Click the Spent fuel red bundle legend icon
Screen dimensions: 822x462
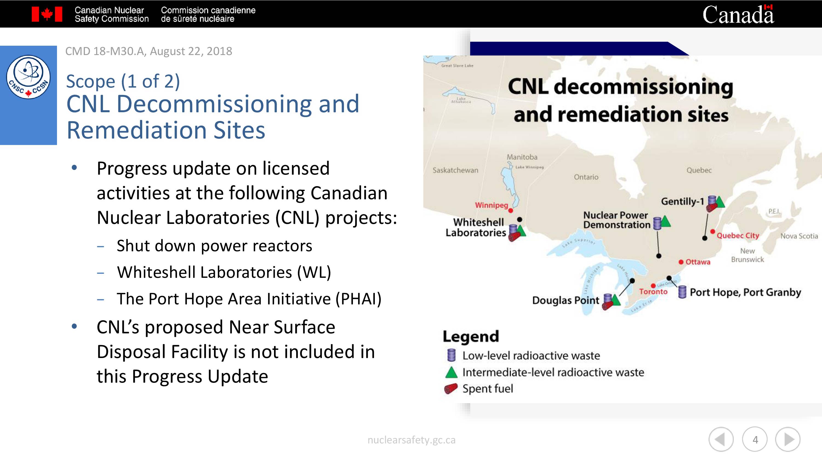(451, 389)
